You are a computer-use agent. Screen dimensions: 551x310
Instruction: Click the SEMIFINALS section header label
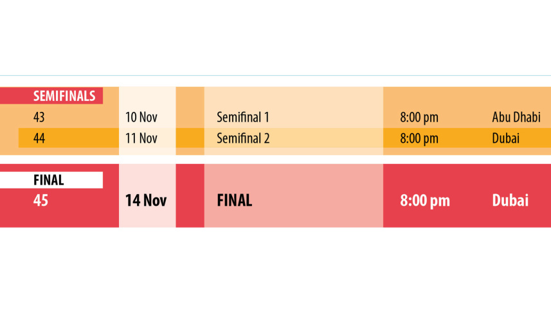(64, 96)
